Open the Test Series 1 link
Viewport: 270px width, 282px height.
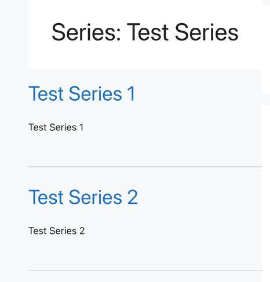[82, 94]
